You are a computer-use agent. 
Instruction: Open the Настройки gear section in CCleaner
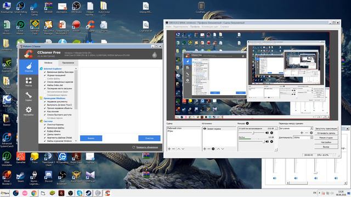(29, 111)
